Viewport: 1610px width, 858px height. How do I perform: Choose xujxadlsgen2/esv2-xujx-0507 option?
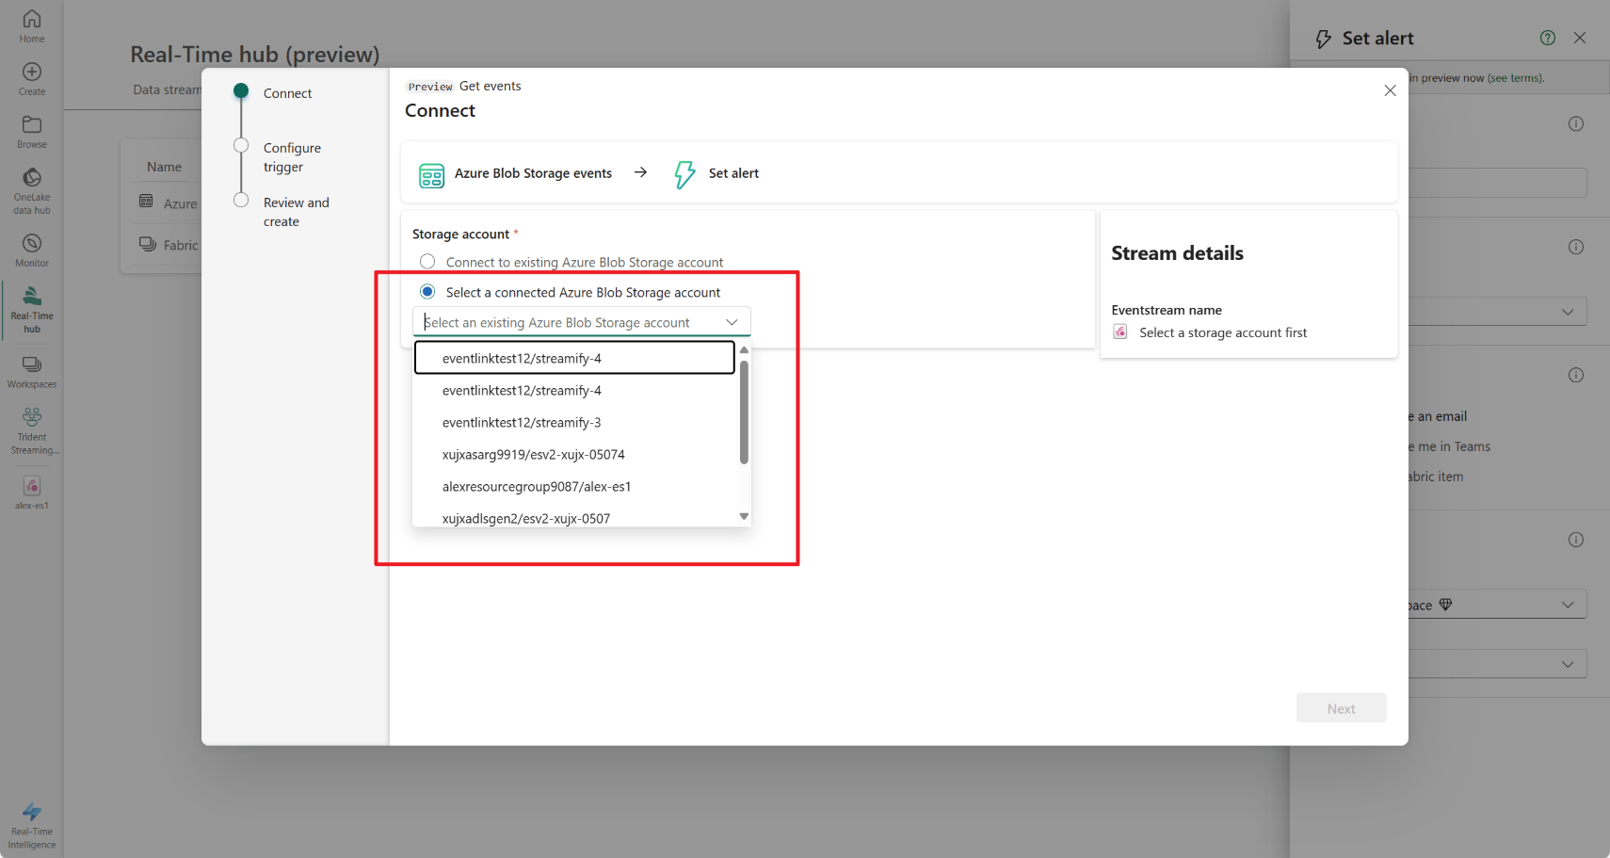[574, 517]
